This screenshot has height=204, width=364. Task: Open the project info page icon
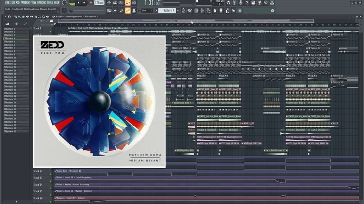(x=215, y=11)
